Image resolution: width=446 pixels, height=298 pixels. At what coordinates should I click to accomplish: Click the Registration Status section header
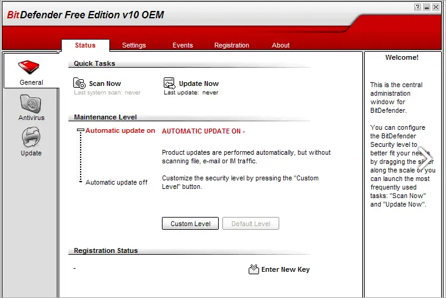[x=106, y=250]
